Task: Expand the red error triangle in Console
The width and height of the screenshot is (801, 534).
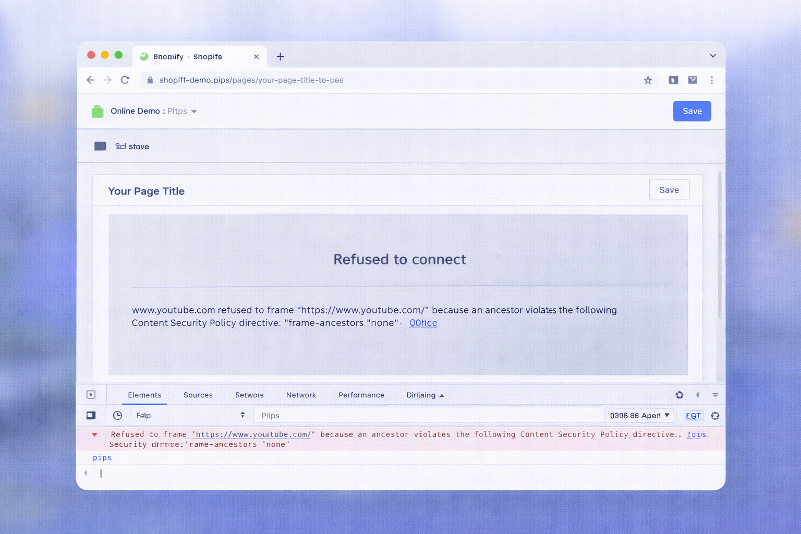Action: pos(94,434)
